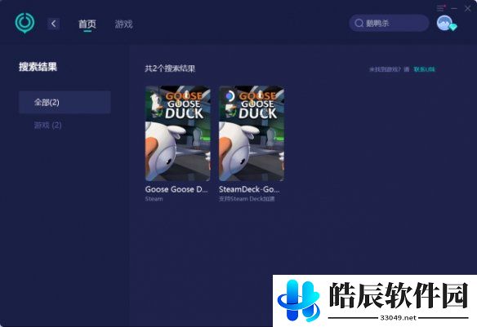Click the 搜索结果 heading
477x327 pixels.
[38, 67]
